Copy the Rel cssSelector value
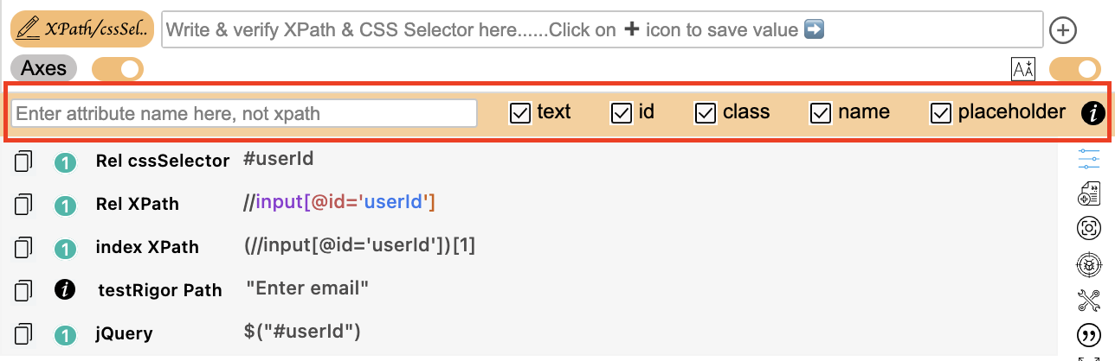The width and height of the screenshot is (1115, 361). coord(23,161)
